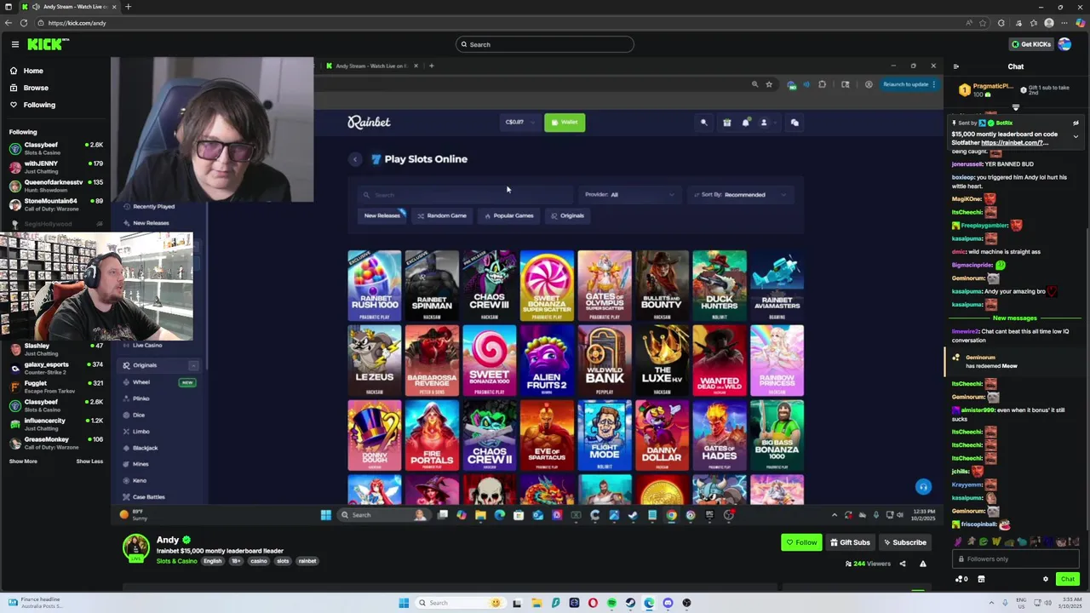Open Rainbet chat bubble icon

(795, 123)
